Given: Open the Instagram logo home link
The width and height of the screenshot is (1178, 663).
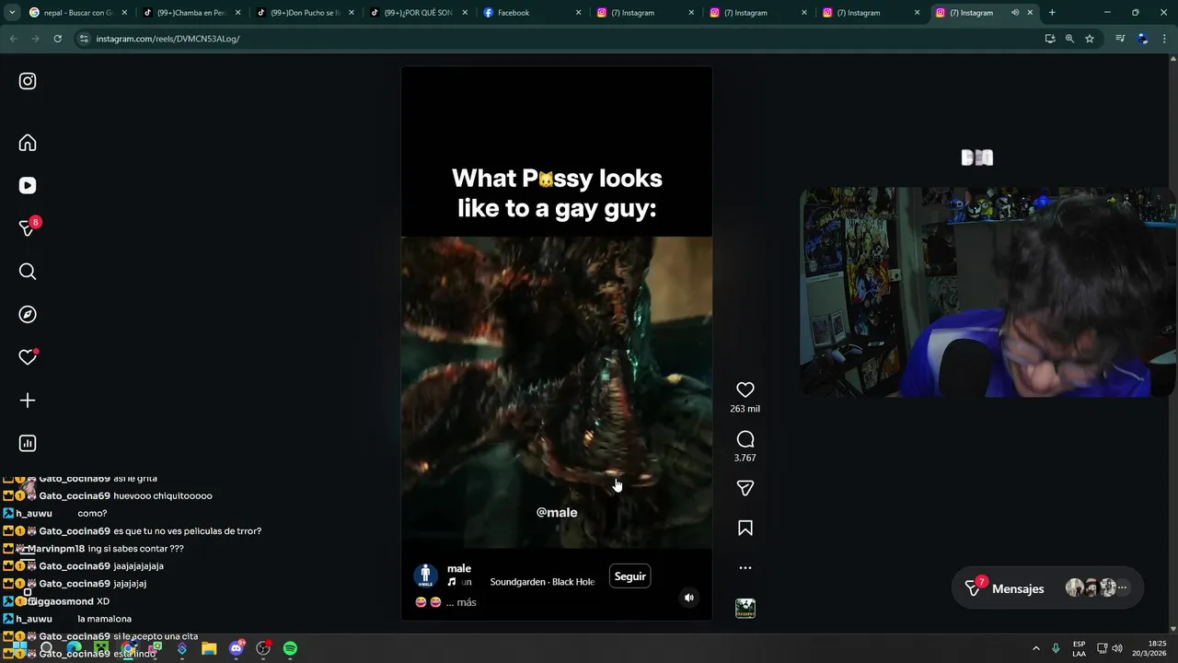Looking at the screenshot, I should [28, 81].
